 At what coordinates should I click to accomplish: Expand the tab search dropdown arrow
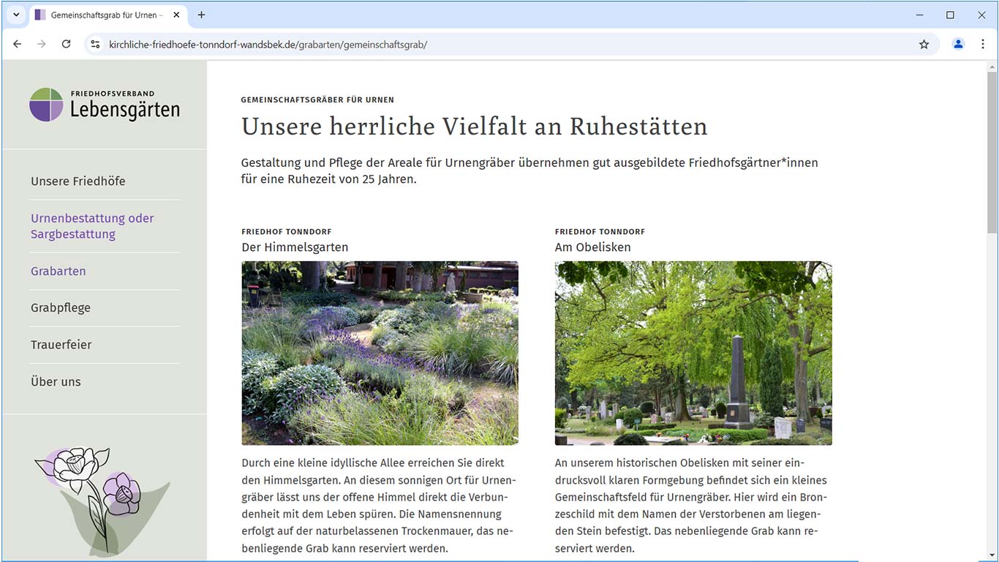[16, 15]
